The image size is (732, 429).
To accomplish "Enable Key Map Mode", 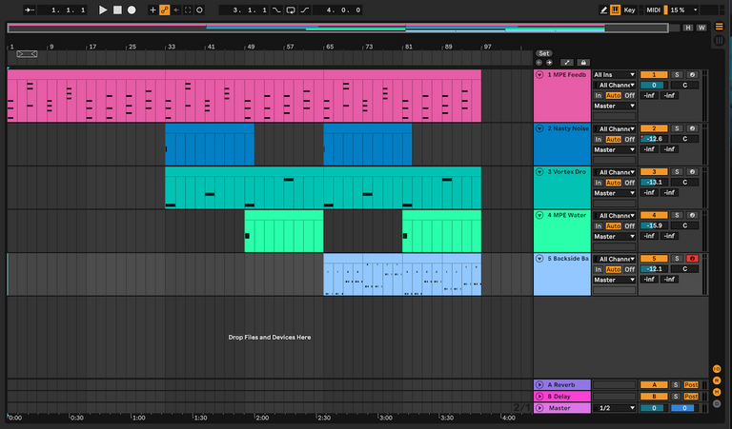I will (x=629, y=10).
